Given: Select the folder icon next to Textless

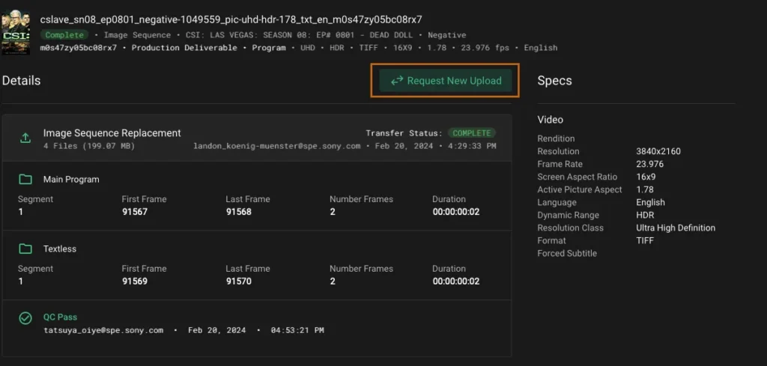Looking at the screenshot, I should 25,248.
